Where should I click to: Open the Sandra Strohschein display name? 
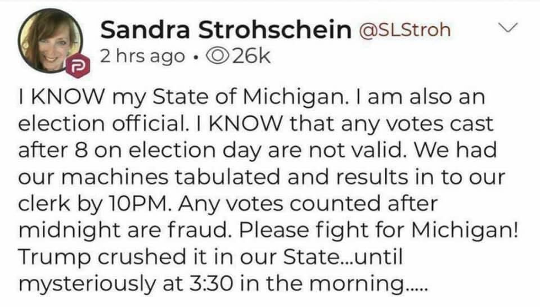[226, 30]
